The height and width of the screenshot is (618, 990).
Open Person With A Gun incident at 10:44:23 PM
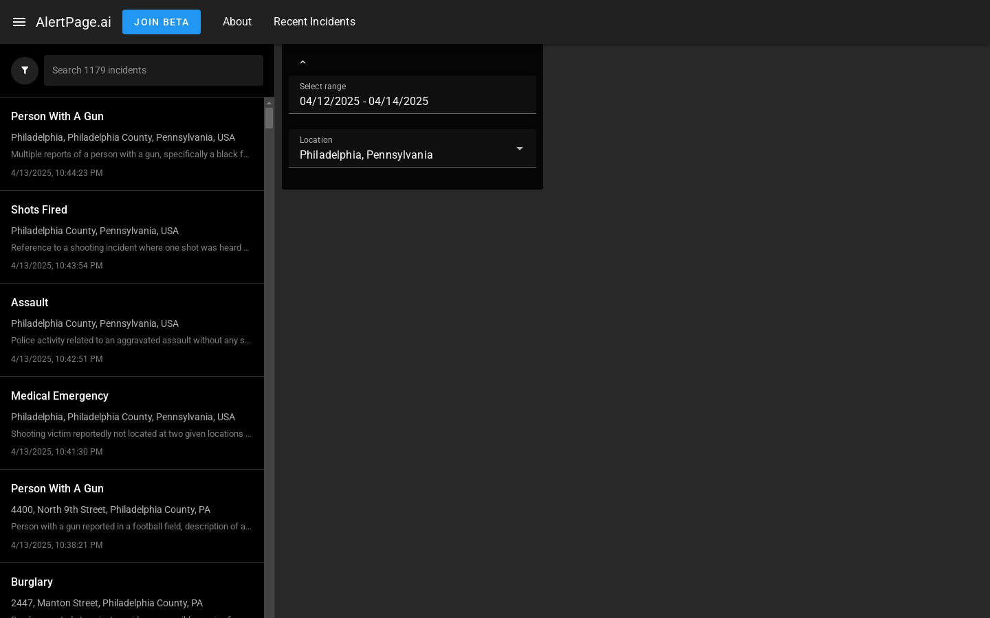point(132,144)
